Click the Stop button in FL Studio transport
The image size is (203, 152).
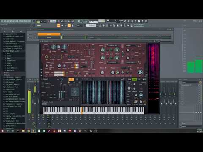pos(45,22)
